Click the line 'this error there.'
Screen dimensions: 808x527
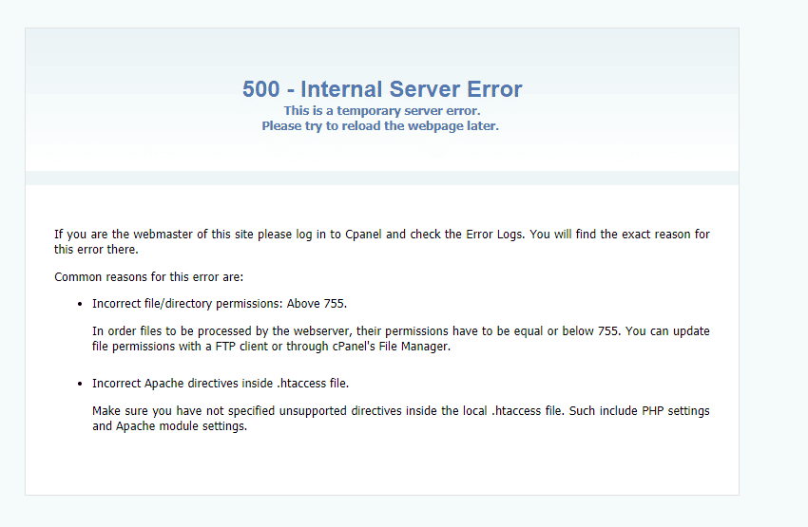point(96,250)
